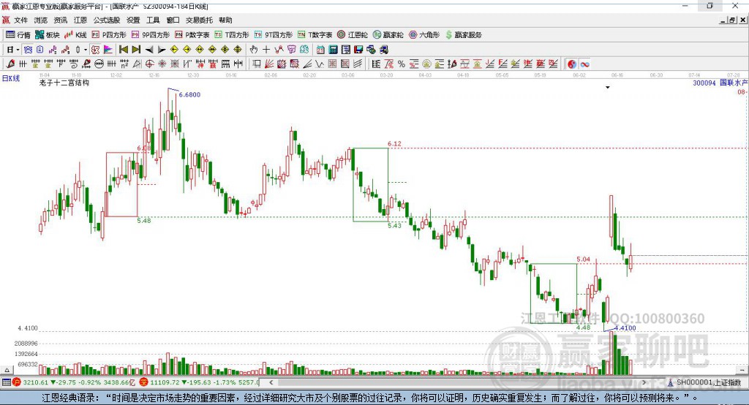Expand the candlestick style dropdown arrow

[85, 50]
